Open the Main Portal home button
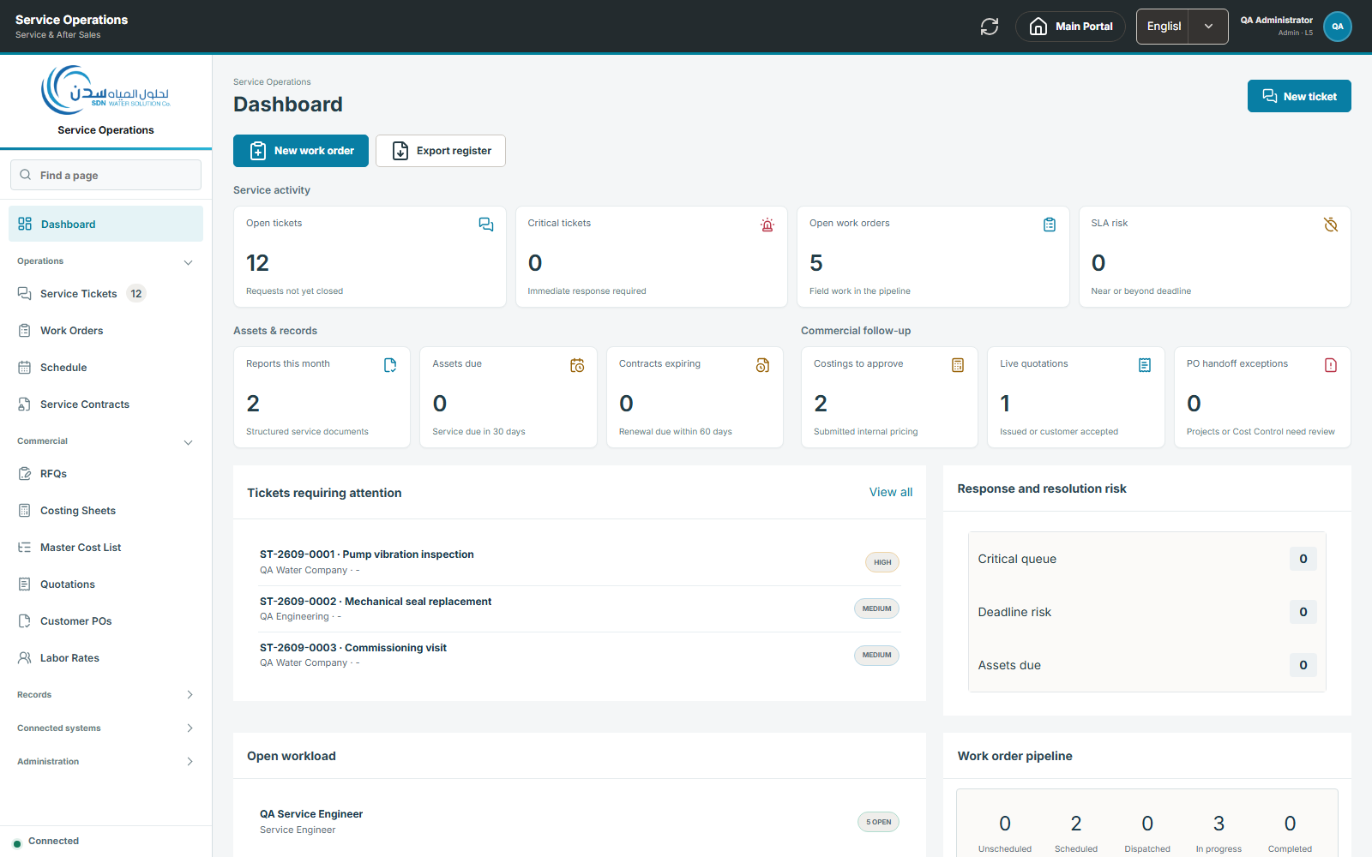This screenshot has height=857, width=1372. 1071,27
